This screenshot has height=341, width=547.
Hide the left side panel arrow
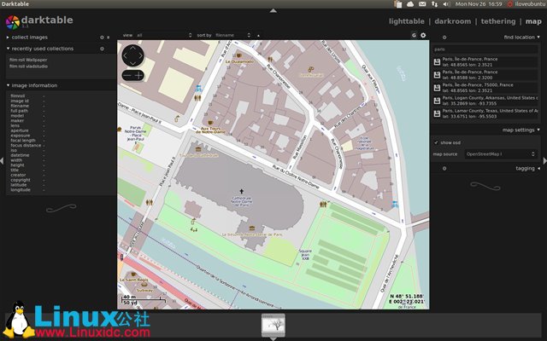2,161
